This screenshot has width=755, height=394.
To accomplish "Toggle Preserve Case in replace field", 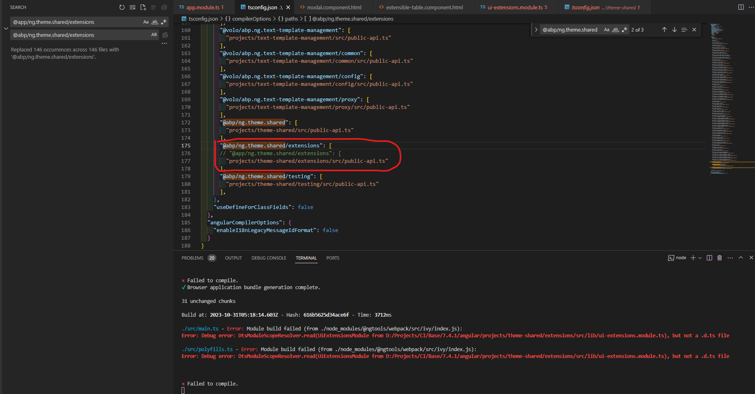I will click(154, 35).
